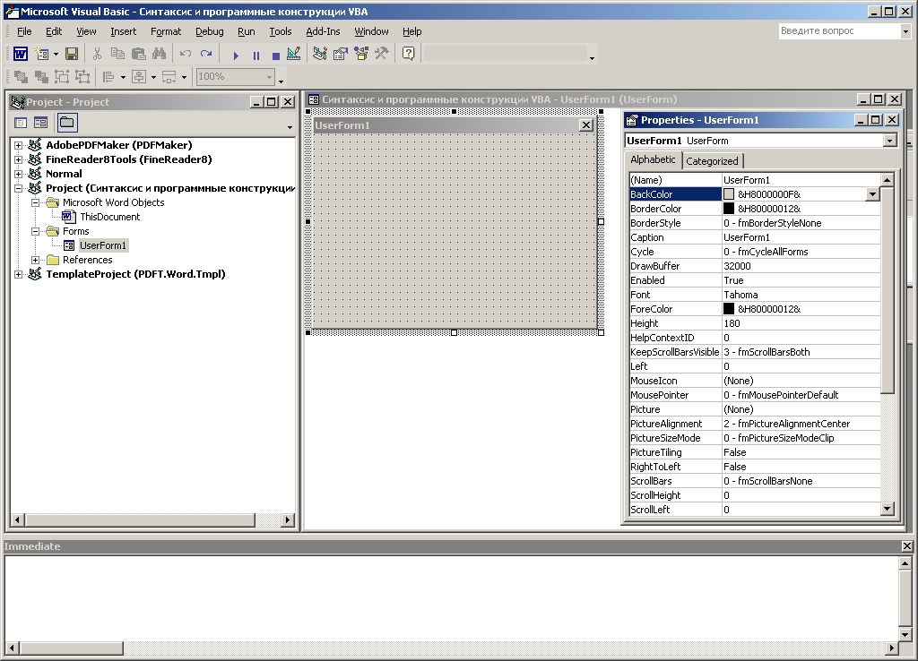Toggle Folders button in Project panel

click(67, 123)
